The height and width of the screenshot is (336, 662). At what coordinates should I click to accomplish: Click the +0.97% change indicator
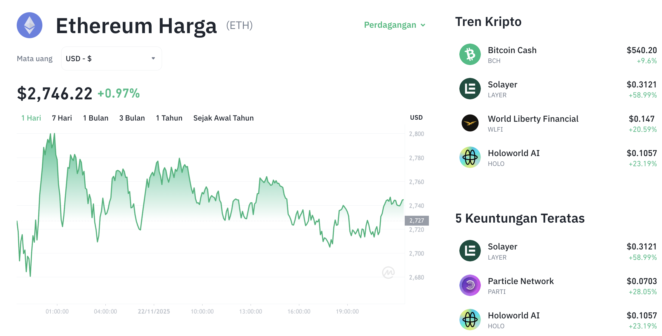click(118, 93)
